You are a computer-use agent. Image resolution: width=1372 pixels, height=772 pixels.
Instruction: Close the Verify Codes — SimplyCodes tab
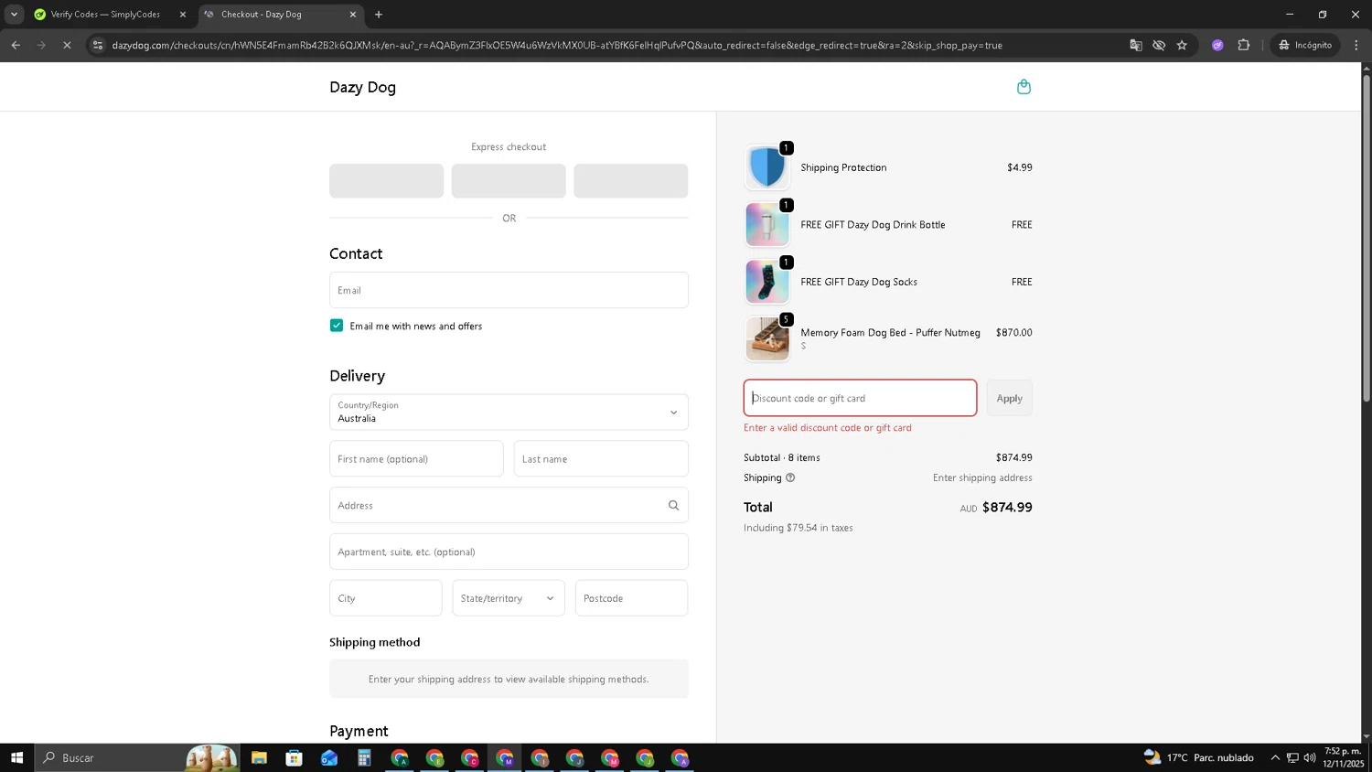[182, 15]
